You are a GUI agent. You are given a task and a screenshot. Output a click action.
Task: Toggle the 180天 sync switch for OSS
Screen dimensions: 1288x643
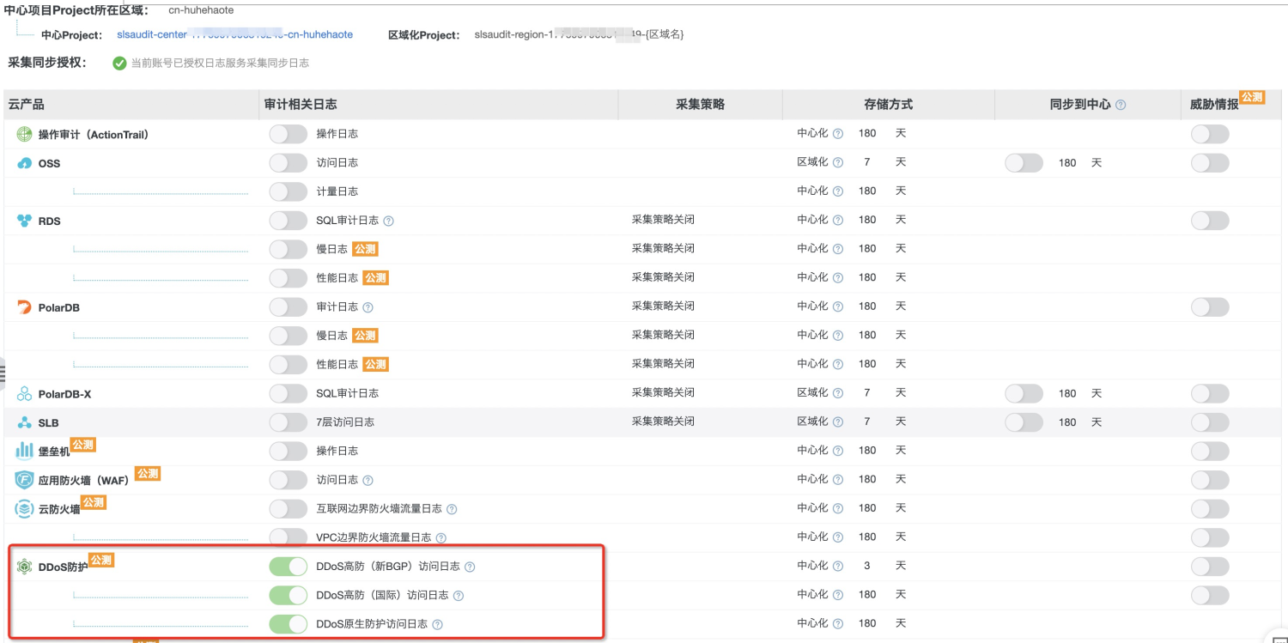point(1024,162)
